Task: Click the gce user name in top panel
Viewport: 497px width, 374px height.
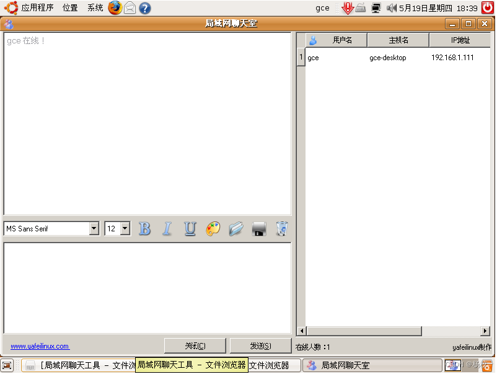Action: coord(322,8)
